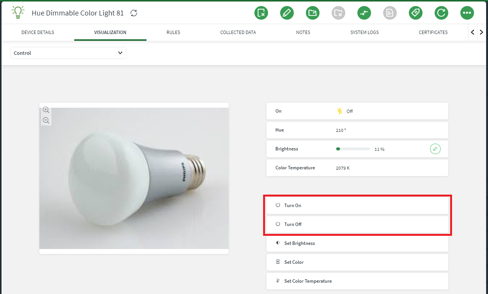Image resolution: width=488 pixels, height=294 pixels.
Task: Click the Color Temperature label
Action: click(x=295, y=168)
